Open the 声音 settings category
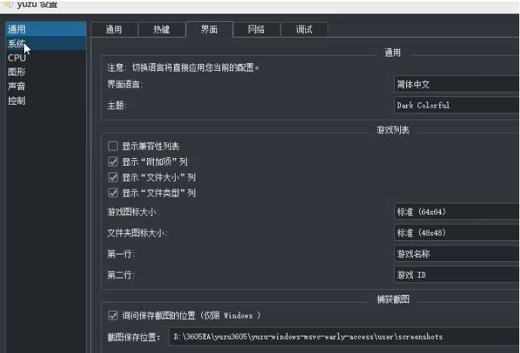The image size is (520, 353). (17, 87)
